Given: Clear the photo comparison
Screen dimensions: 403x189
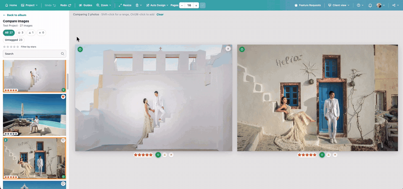Looking at the screenshot, I should [160, 14].
